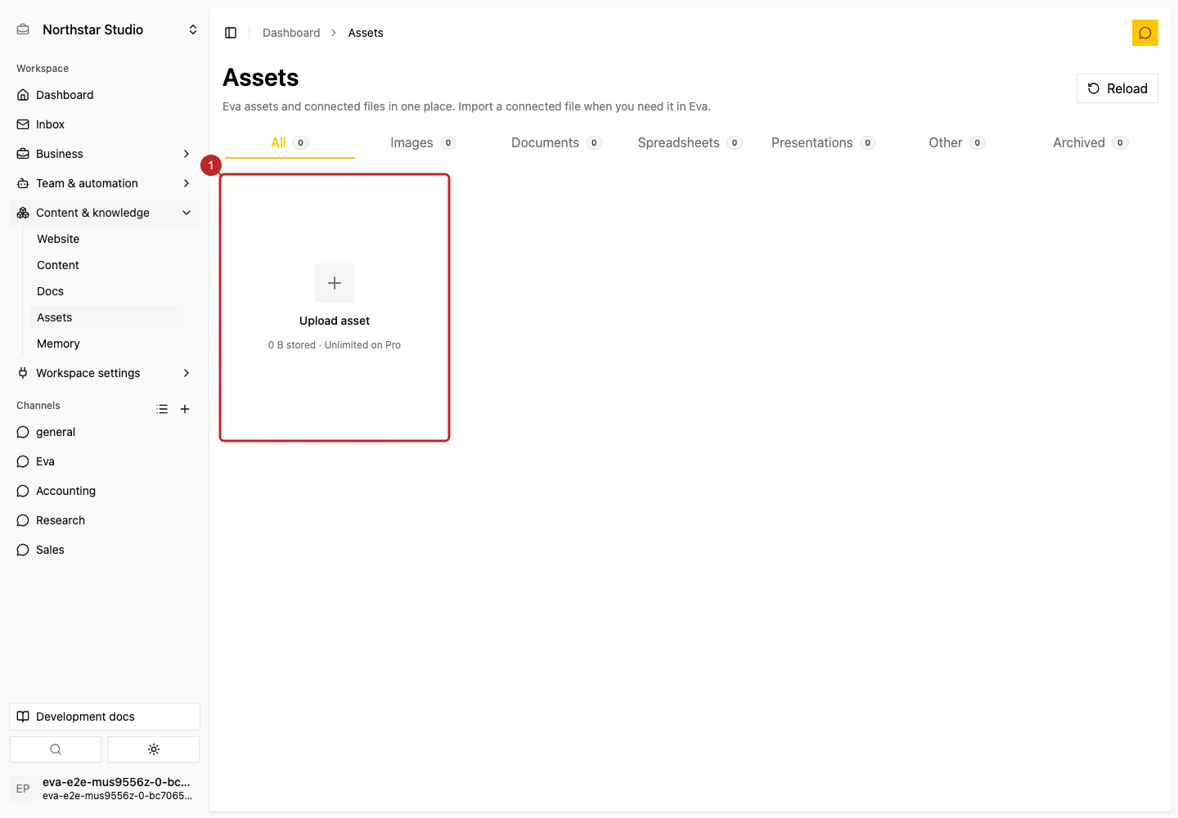Open Content sub-item in sidebar
This screenshot has width=1178, height=818.
click(58, 265)
